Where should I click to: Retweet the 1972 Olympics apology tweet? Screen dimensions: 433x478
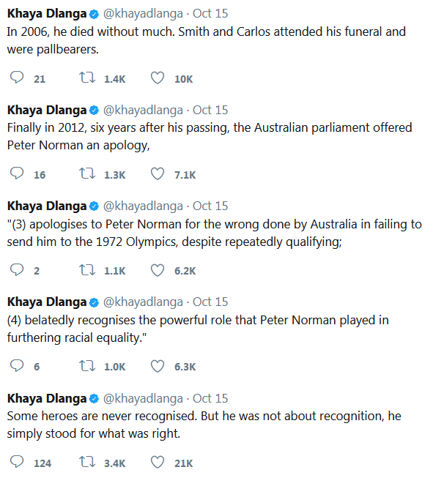87,269
